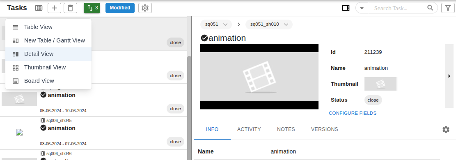Click the Modified sort button
This screenshot has width=456, height=160.
click(120, 8)
